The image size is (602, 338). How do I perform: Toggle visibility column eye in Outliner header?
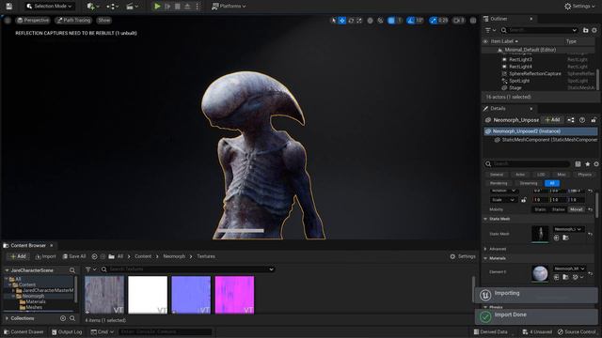coord(485,41)
